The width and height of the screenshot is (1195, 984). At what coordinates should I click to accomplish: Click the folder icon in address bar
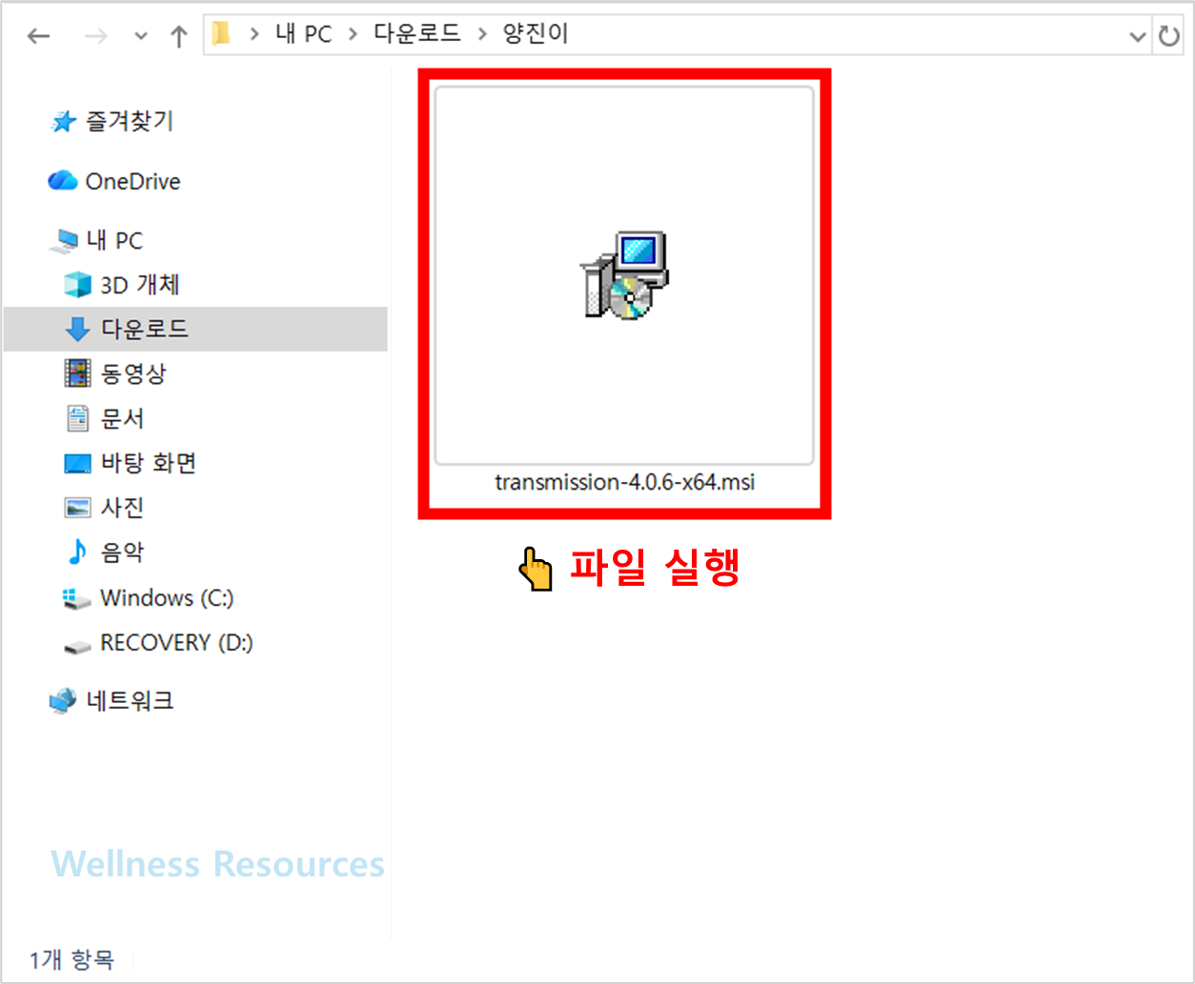click(222, 34)
